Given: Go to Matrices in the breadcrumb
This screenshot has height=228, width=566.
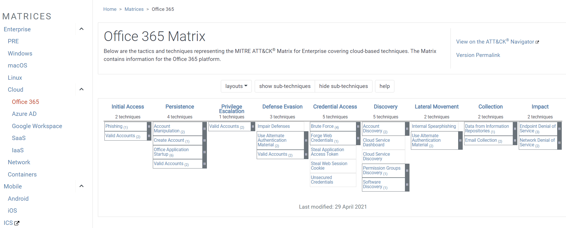Looking at the screenshot, I should point(134,9).
